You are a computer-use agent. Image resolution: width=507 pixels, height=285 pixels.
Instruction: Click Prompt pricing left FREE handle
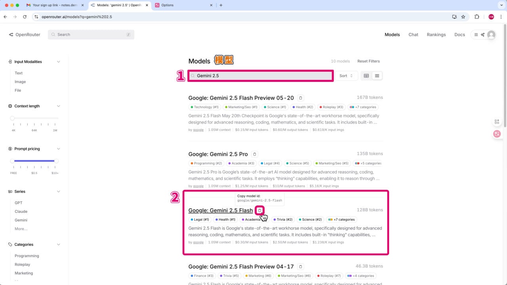pyautogui.click(x=12, y=161)
